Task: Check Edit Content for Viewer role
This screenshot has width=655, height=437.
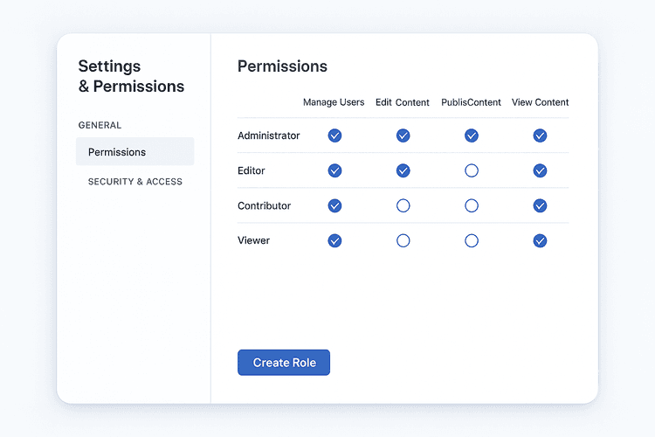Action: [x=403, y=240]
